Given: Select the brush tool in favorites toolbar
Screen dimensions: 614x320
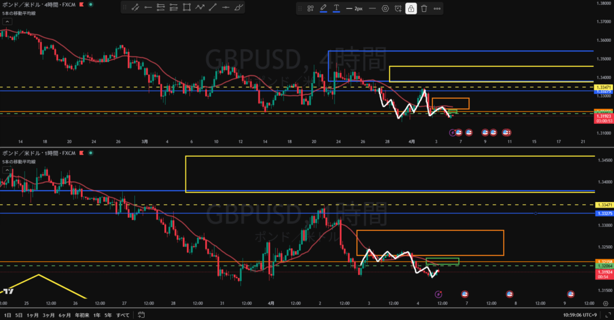Looking at the screenshot, I should (x=239, y=8).
